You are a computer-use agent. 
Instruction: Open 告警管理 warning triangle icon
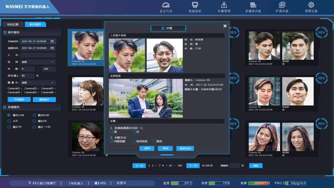[224, 5]
